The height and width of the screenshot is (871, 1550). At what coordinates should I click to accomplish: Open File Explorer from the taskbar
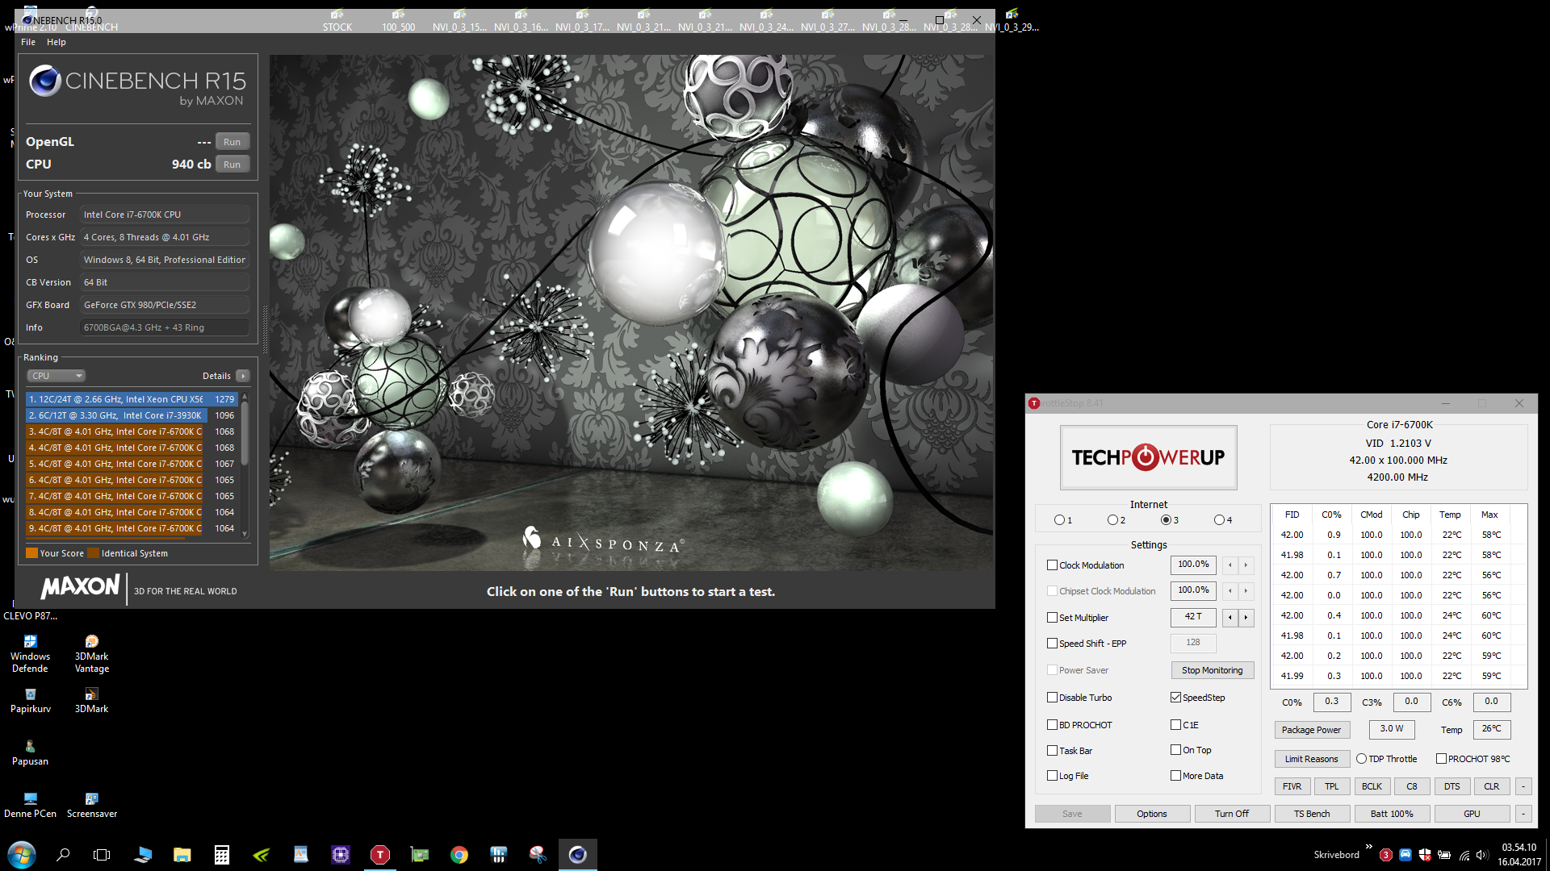[182, 854]
